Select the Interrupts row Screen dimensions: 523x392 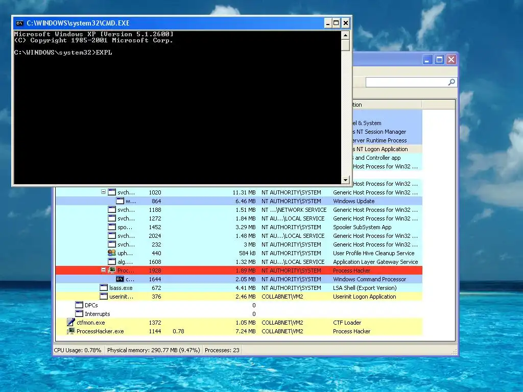click(239, 314)
